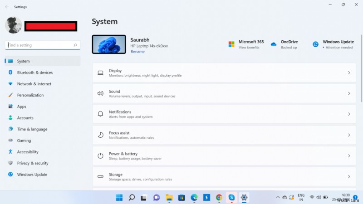Expand the Power & battery chevron
Screen dimensions: 363x204
point(349,156)
